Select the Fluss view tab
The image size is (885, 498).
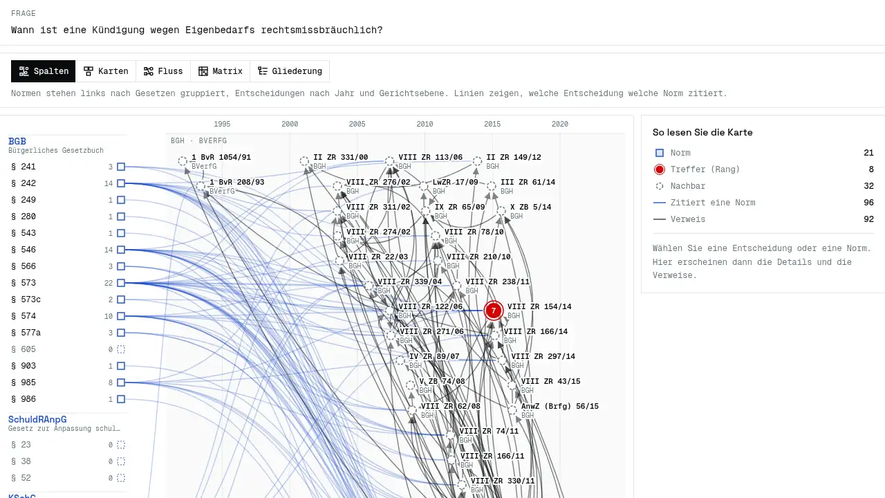click(163, 71)
